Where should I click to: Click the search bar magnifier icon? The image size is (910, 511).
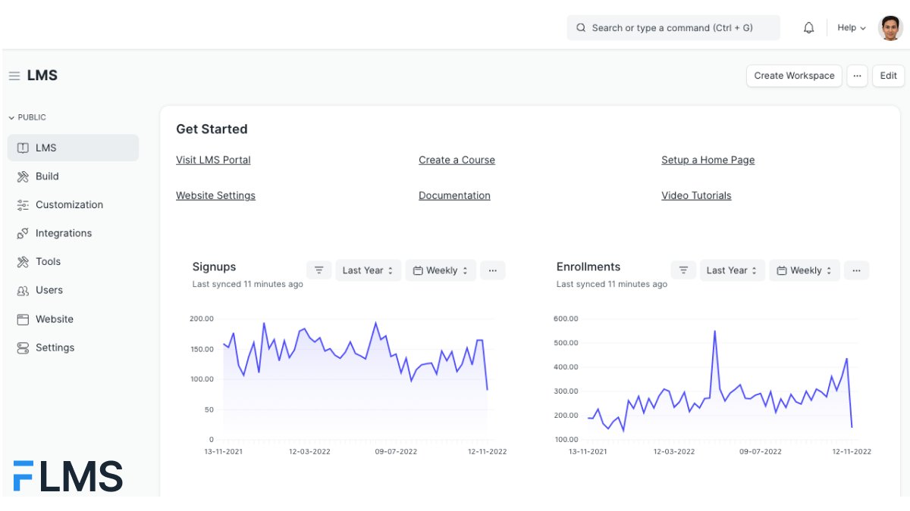coord(581,28)
